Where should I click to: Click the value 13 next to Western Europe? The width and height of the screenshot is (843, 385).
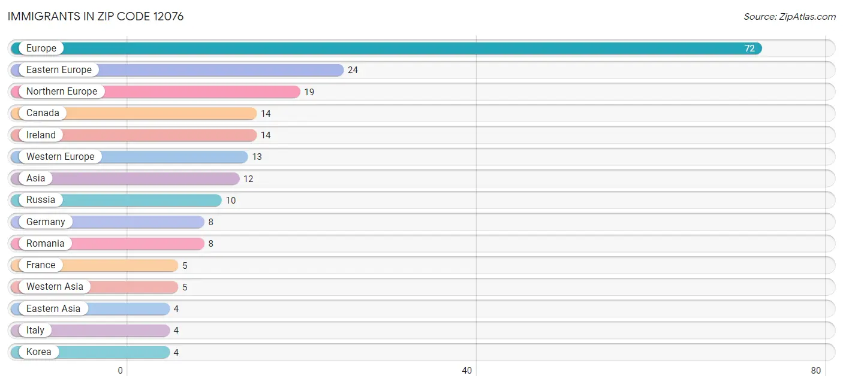click(x=257, y=157)
